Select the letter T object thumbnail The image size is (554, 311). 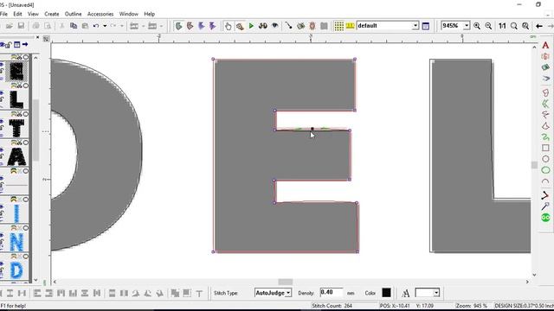pos(16,128)
